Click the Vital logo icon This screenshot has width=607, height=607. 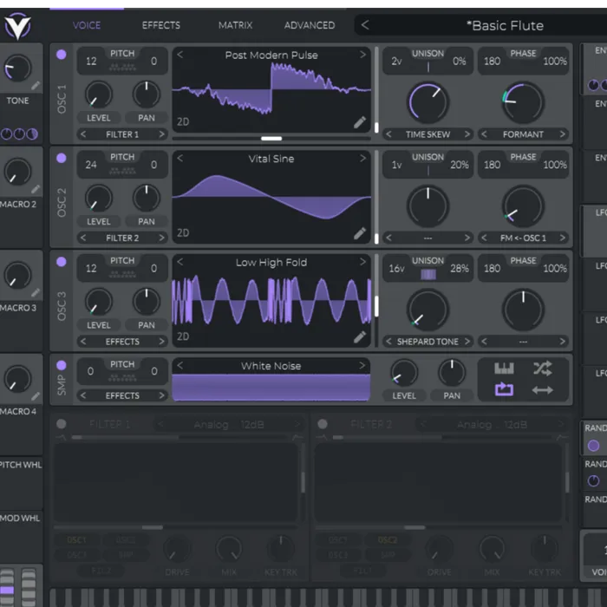[x=17, y=25]
